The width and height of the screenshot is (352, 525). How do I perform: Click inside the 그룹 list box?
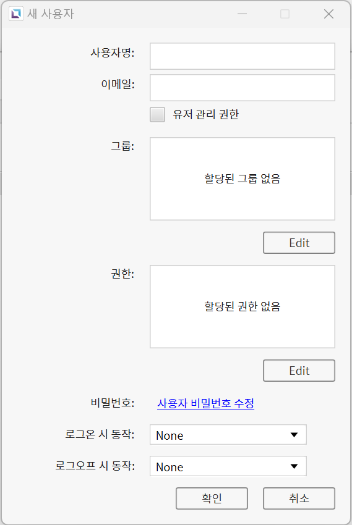pos(243,178)
